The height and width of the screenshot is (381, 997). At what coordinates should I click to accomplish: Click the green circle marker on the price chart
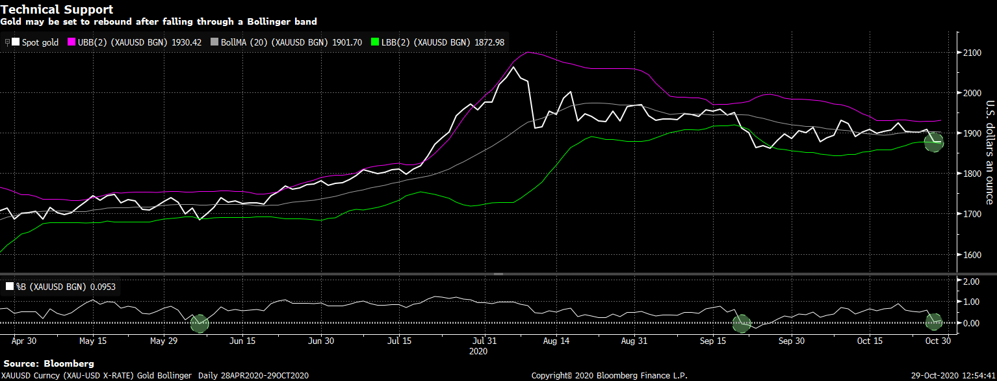coord(934,142)
